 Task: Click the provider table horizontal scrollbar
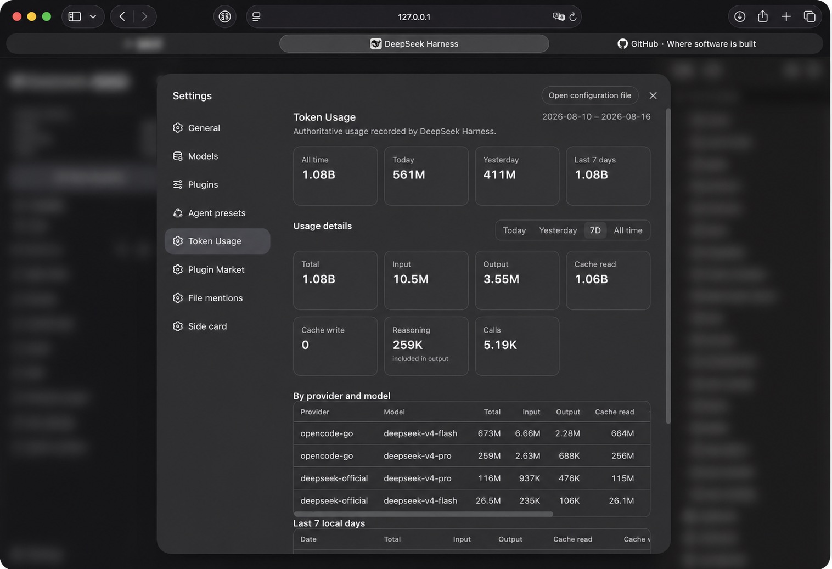[x=423, y=514]
